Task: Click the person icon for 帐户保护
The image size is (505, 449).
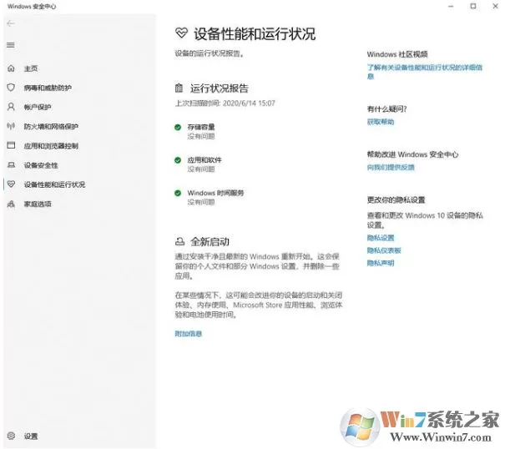Action: pos(11,107)
